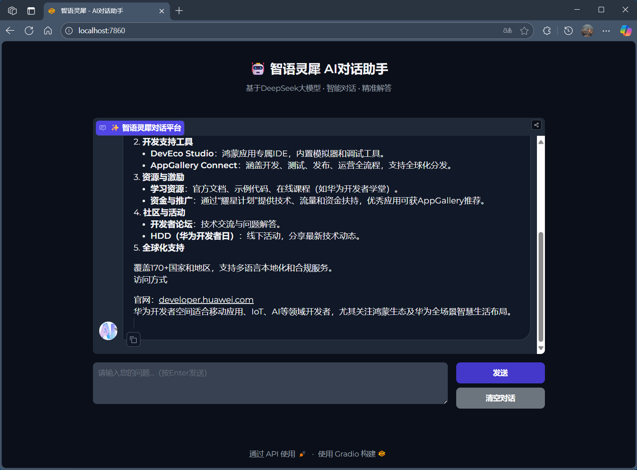The height and width of the screenshot is (470, 637).
Task: Go back to previous page
Action: (x=10, y=30)
